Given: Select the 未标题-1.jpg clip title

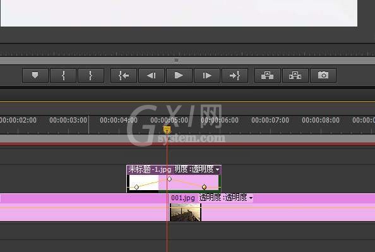Looking at the screenshot, I should click(150, 169).
